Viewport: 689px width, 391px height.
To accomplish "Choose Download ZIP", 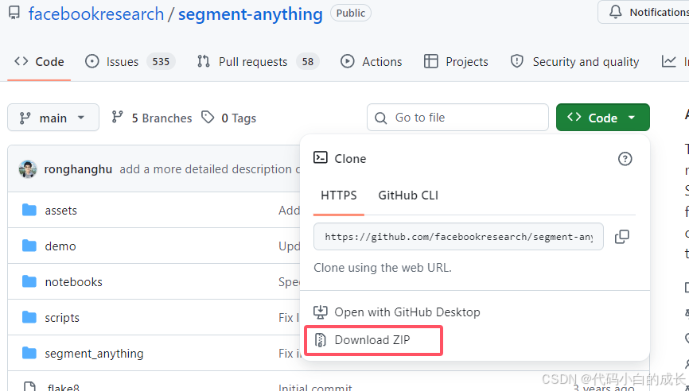I will [x=373, y=340].
